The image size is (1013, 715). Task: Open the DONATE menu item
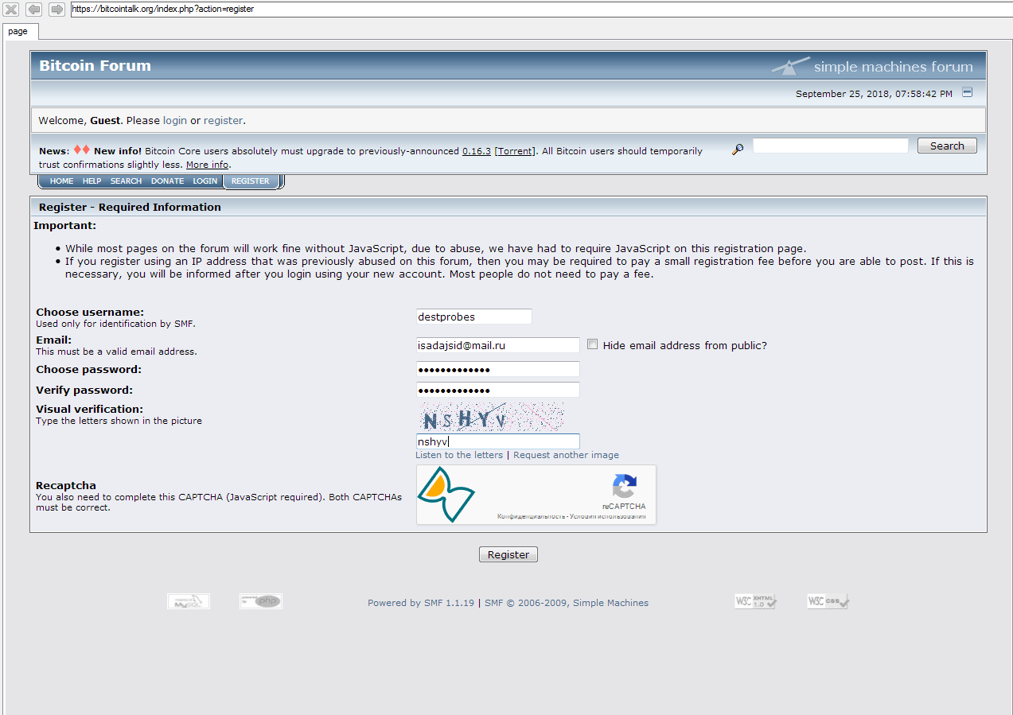168,181
